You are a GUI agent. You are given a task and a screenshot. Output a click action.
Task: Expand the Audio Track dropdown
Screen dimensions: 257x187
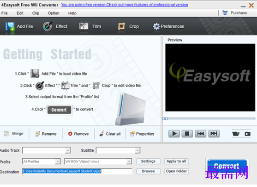[x=68, y=150]
